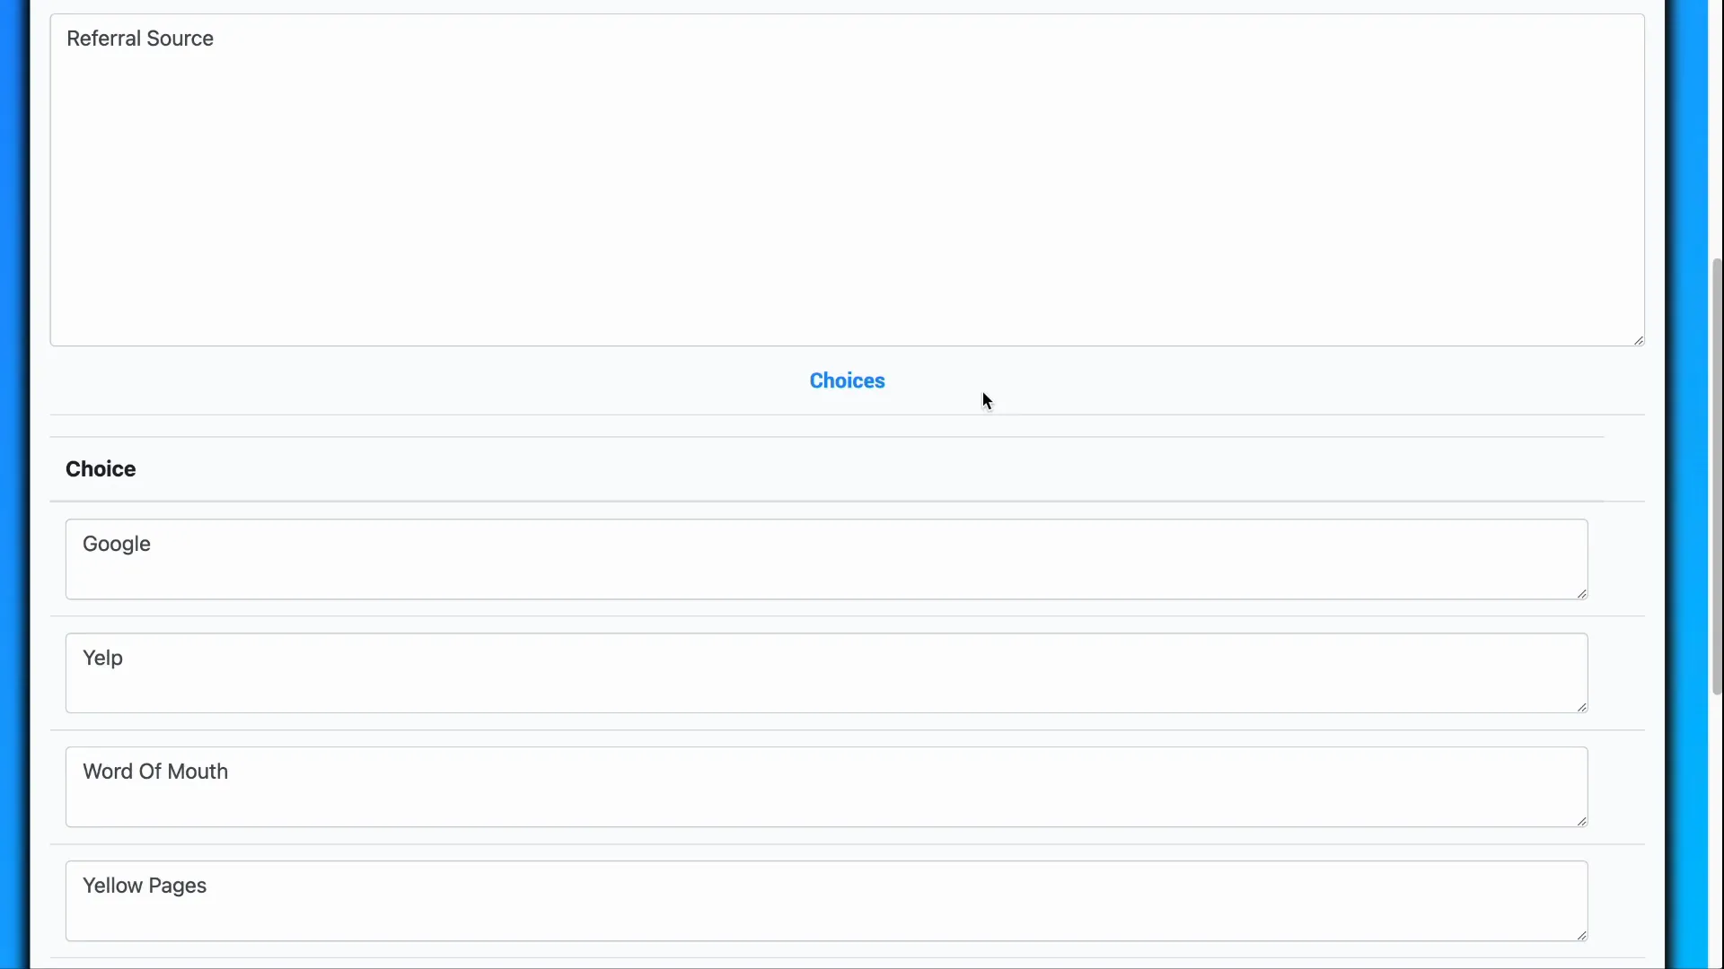Click the Yelp choice field
The image size is (1724, 969).
tap(826, 672)
